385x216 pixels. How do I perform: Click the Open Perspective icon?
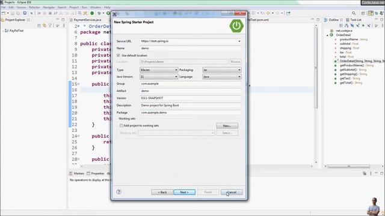click(363, 13)
